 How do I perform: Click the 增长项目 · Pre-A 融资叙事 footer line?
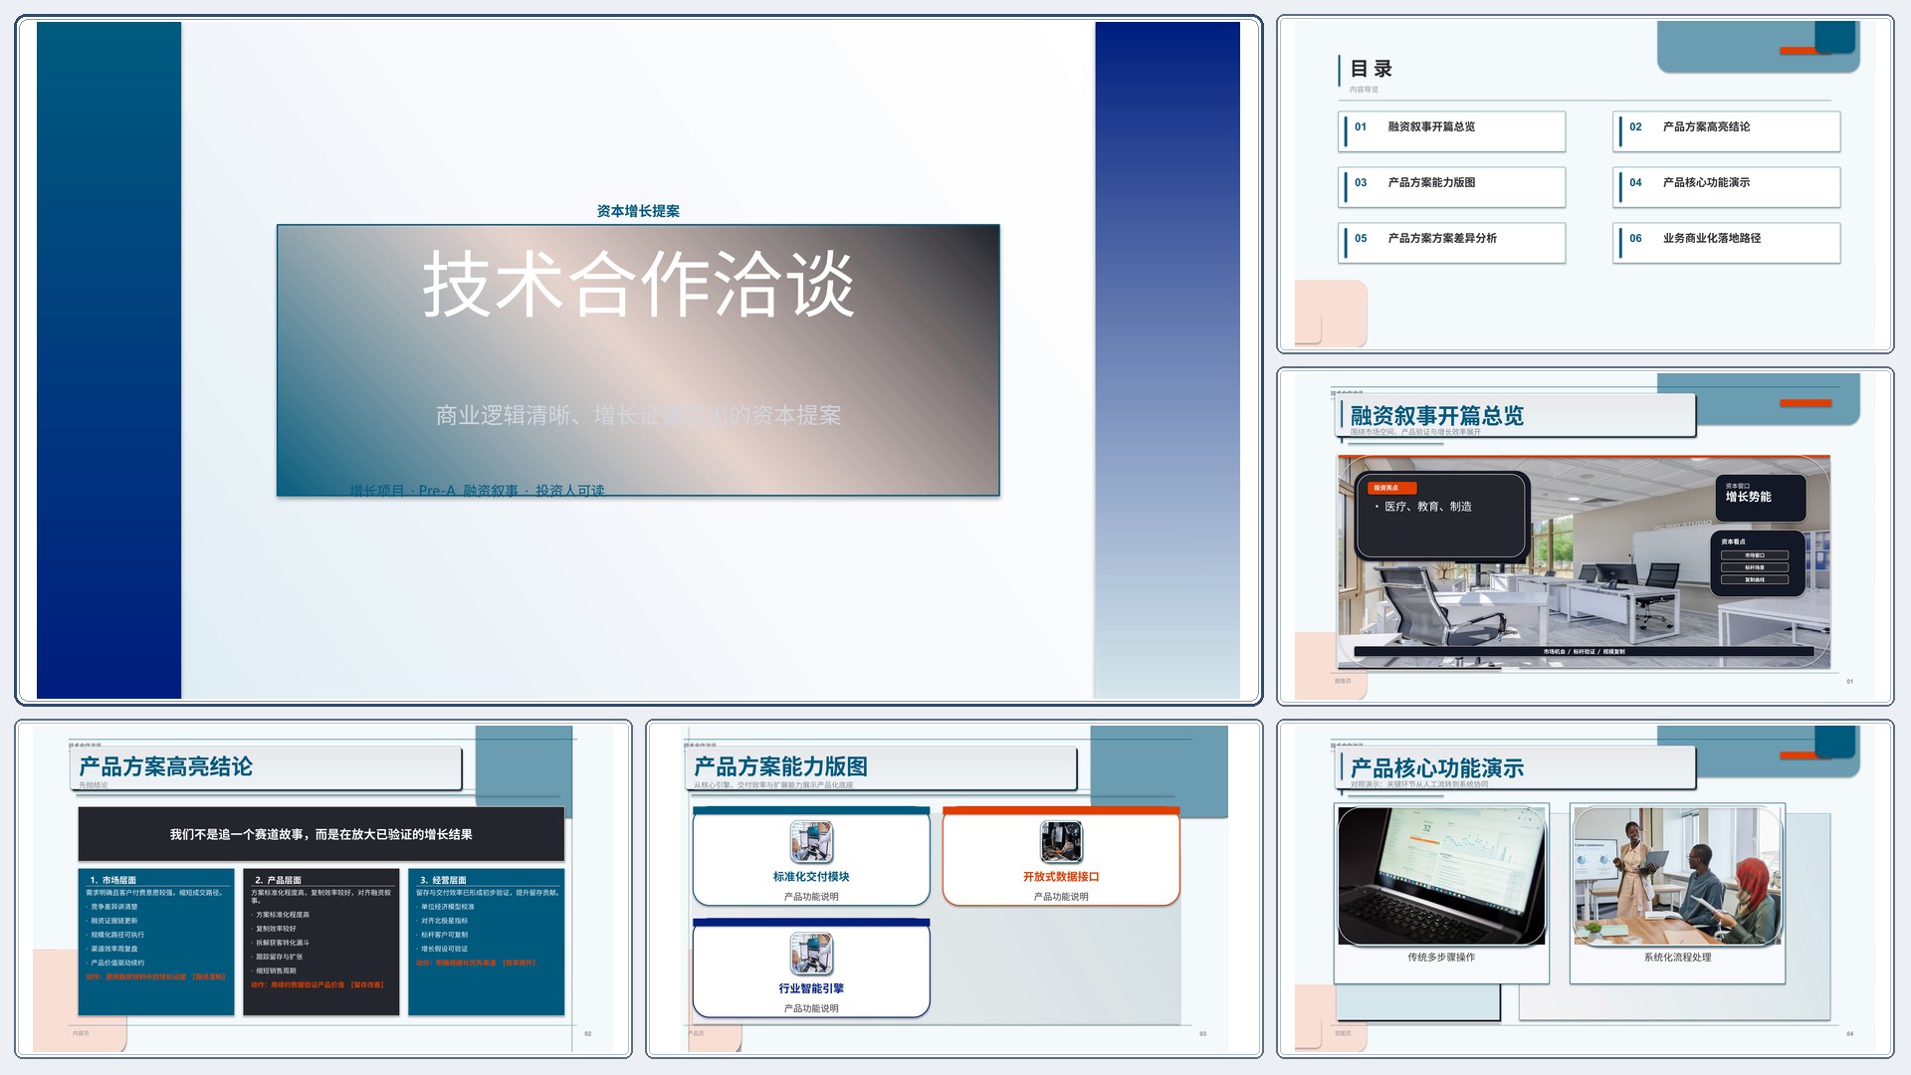pyautogui.click(x=477, y=491)
